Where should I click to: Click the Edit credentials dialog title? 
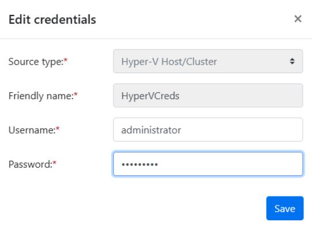52,20
